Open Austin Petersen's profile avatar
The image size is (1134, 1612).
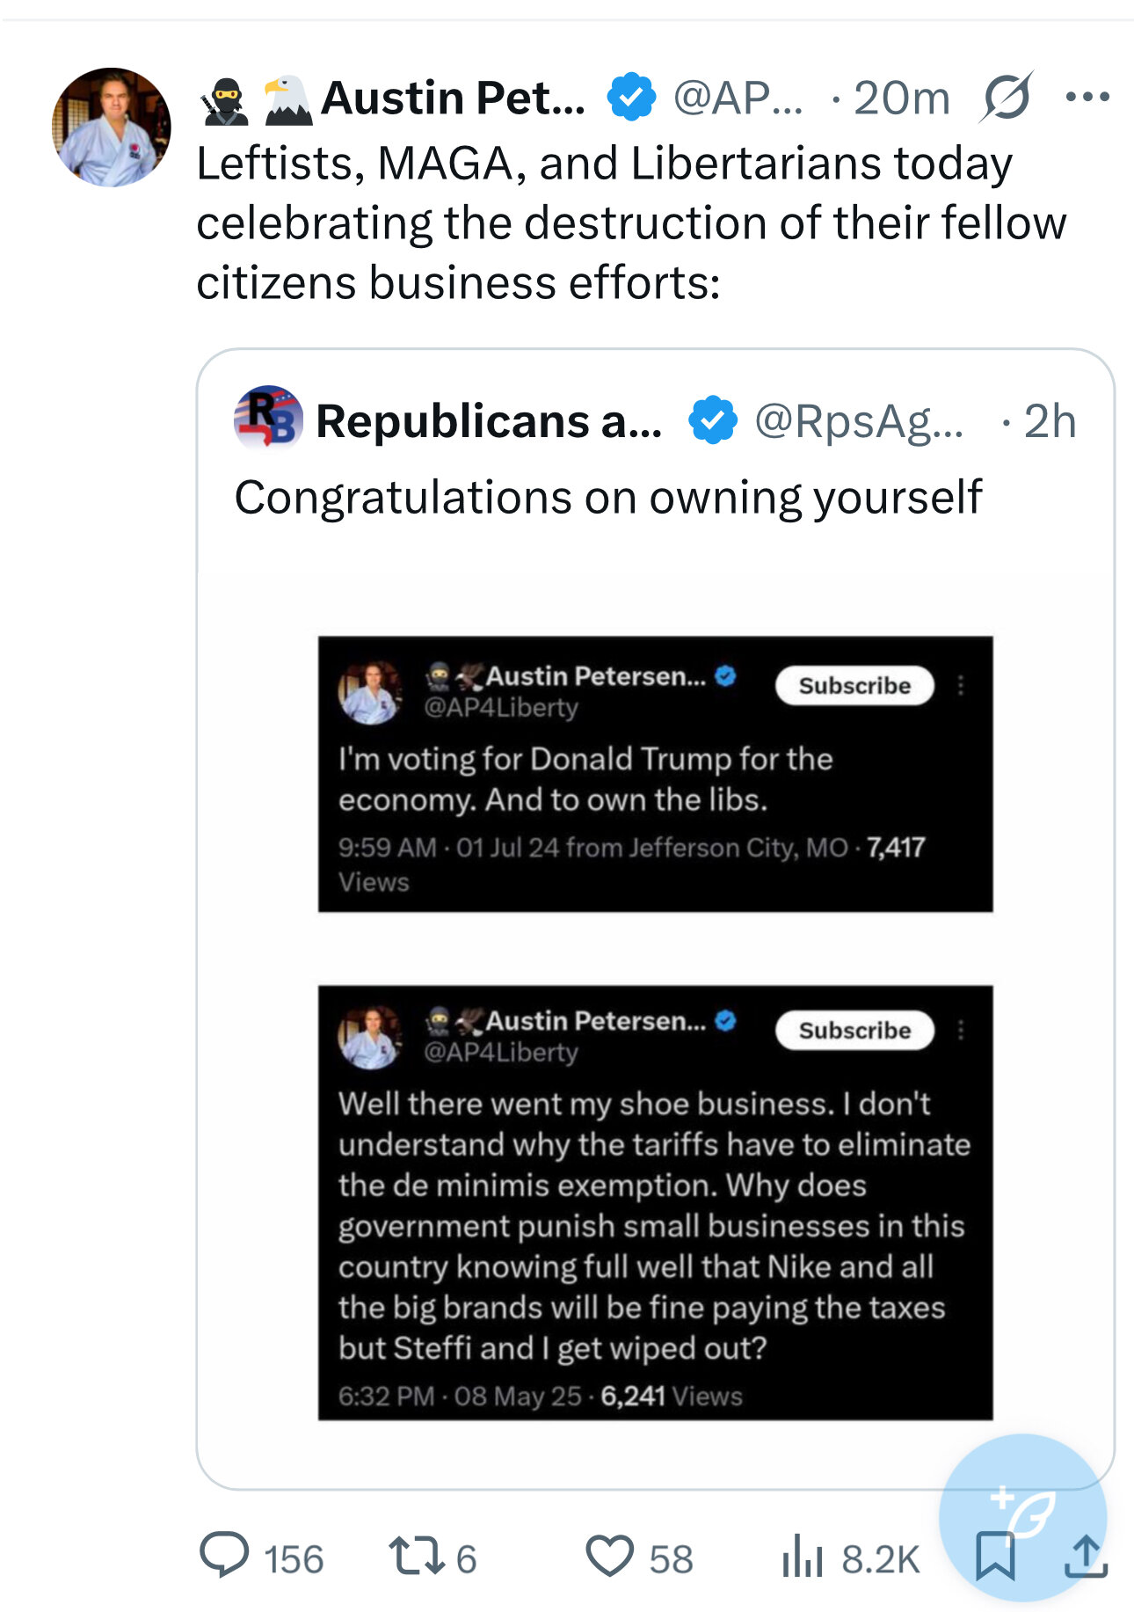(112, 127)
